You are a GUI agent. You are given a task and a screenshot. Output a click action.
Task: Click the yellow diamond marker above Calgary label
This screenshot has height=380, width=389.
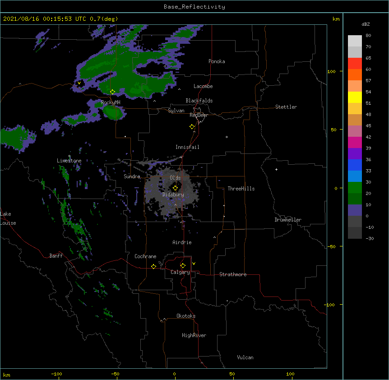pos(183,266)
